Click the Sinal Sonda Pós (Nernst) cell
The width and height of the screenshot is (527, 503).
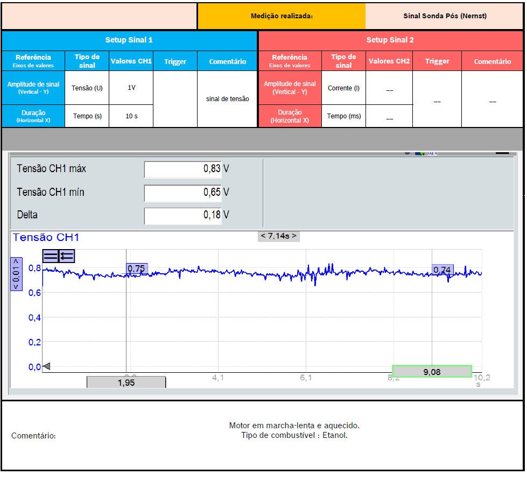coord(444,16)
